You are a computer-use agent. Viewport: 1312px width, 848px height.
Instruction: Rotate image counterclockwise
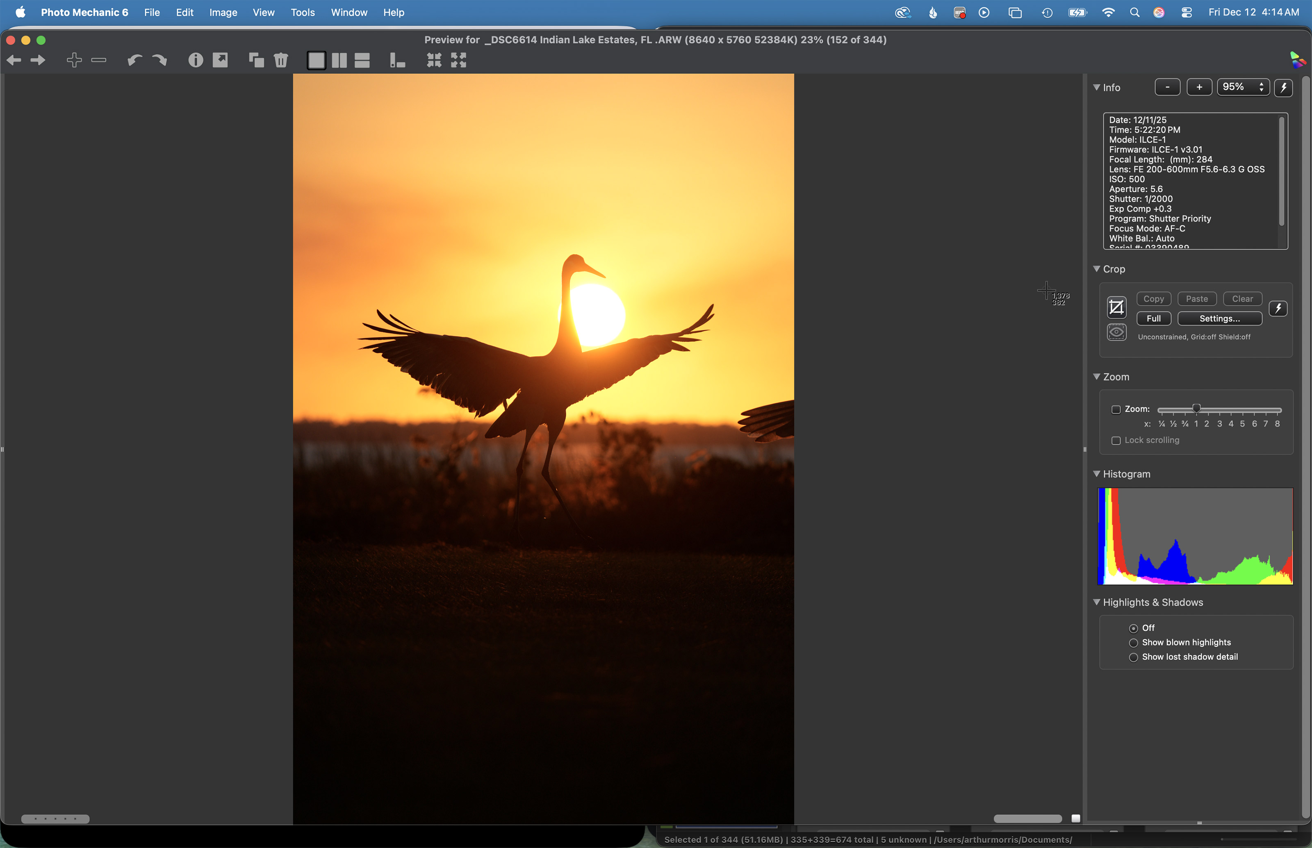(x=134, y=60)
